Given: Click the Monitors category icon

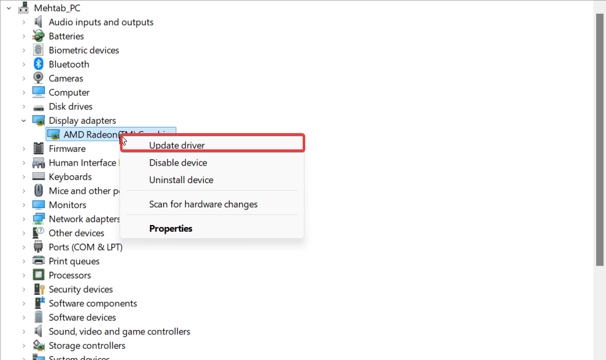Looking at the screenshot, I should tap(38, 205).
